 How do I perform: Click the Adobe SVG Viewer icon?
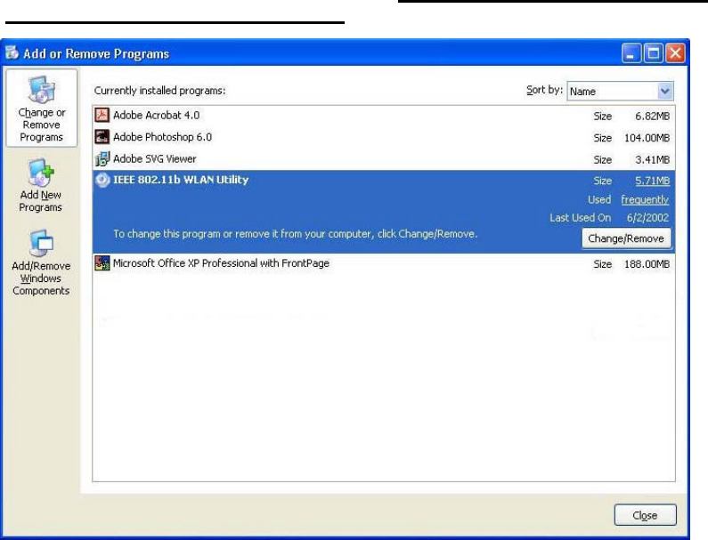tap(102, 158)
